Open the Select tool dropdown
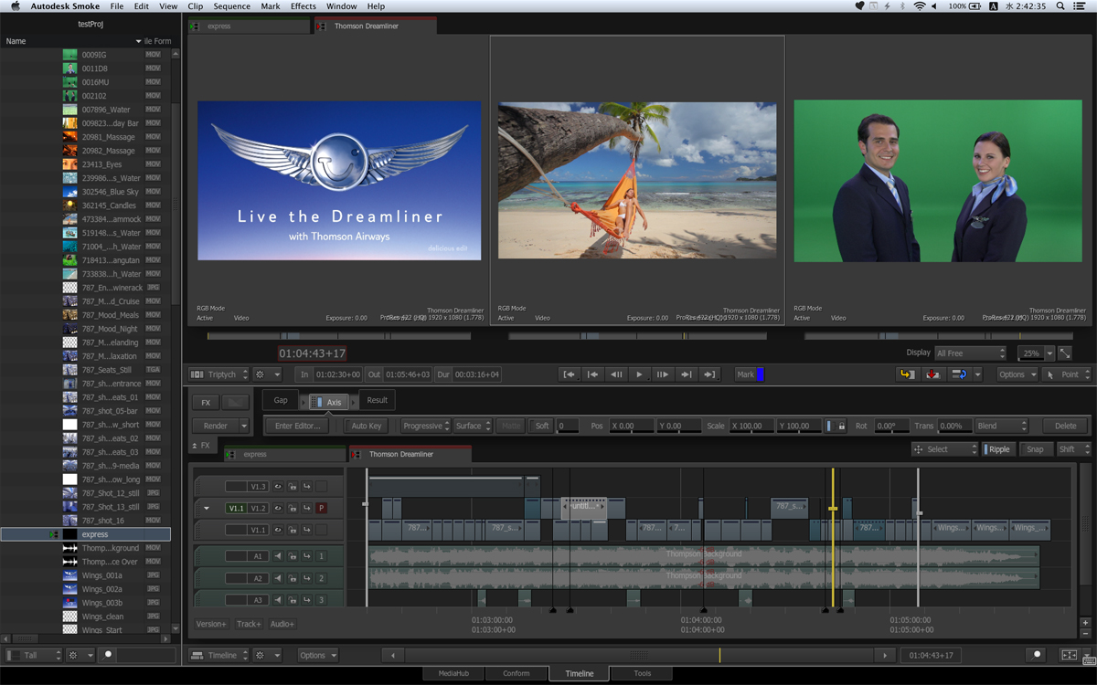This screenshot has height=685, width=1097. pos(944,449)
